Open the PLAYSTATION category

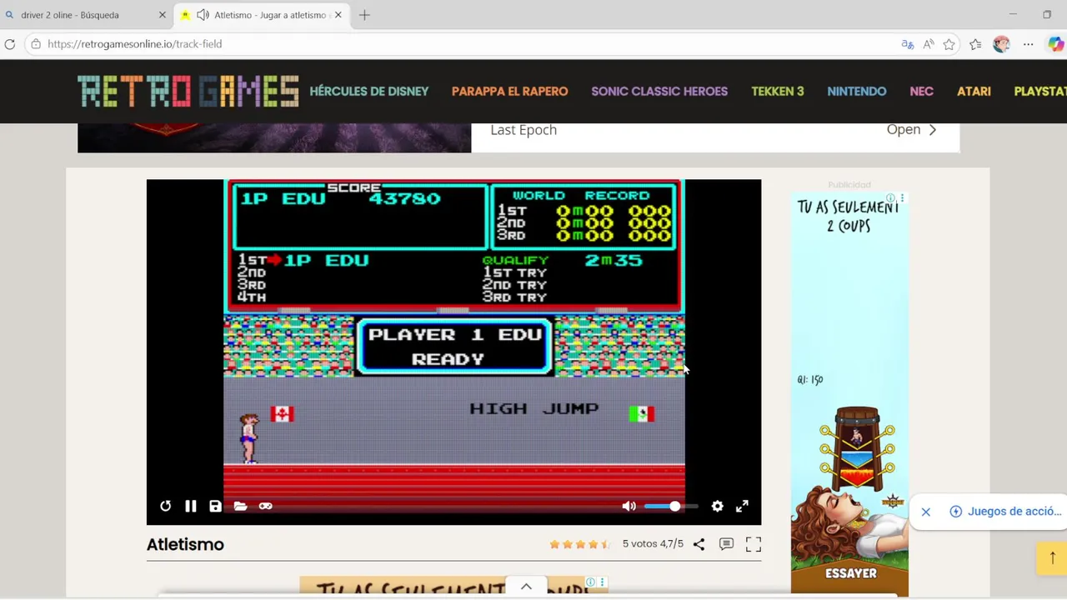(x=1040, y=92)
